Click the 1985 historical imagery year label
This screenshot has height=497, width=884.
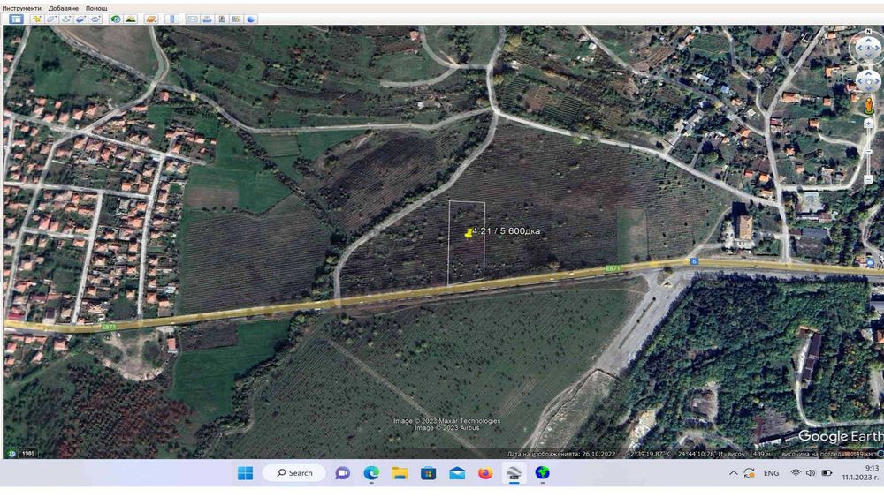27,453
